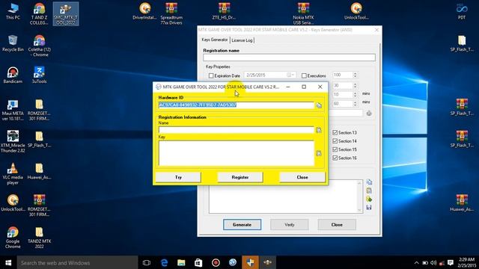Open Spreadtrum 77xx Drivers archive
Viewport: 479px width, 269px height.
(x=171, y=13)
